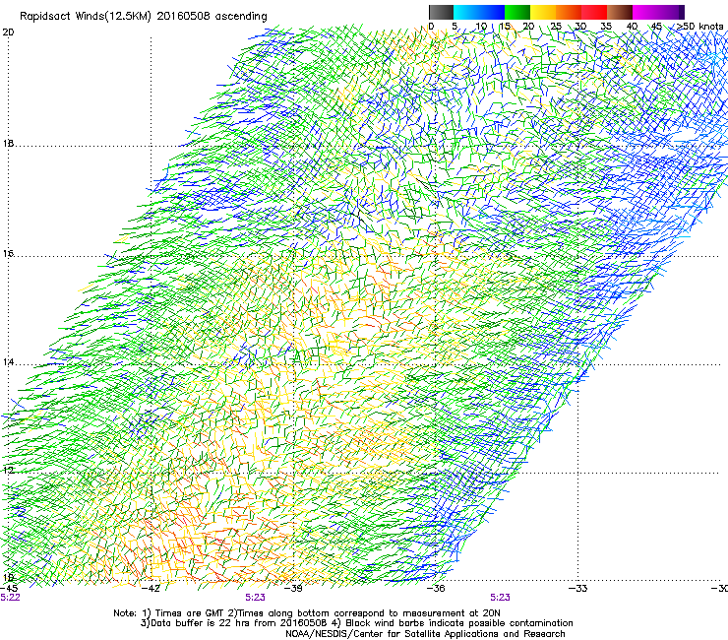Click the latitude '18' axis label
The height and width of the screenshot is (640, 728).
(8, 143)
